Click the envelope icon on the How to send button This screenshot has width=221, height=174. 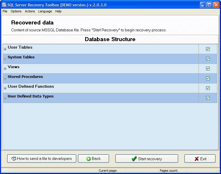point(14,159)
